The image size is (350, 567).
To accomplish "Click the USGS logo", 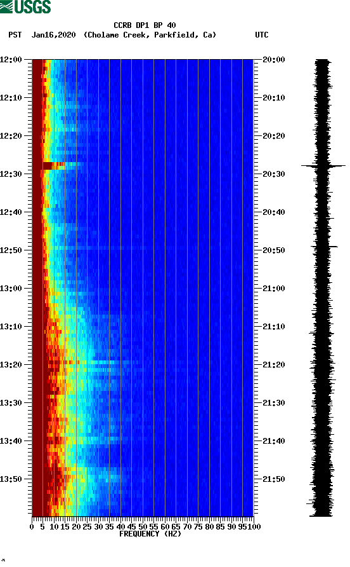I will coord(25,6).
